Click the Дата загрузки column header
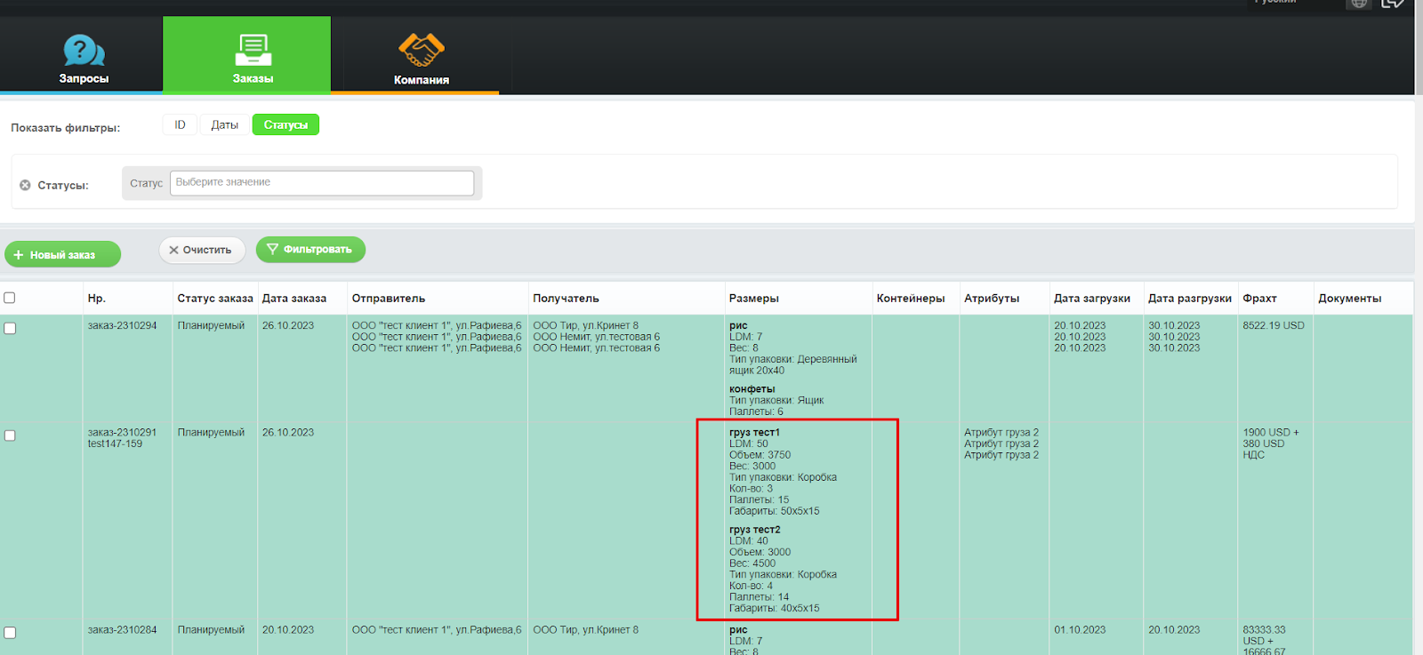 1092,299
